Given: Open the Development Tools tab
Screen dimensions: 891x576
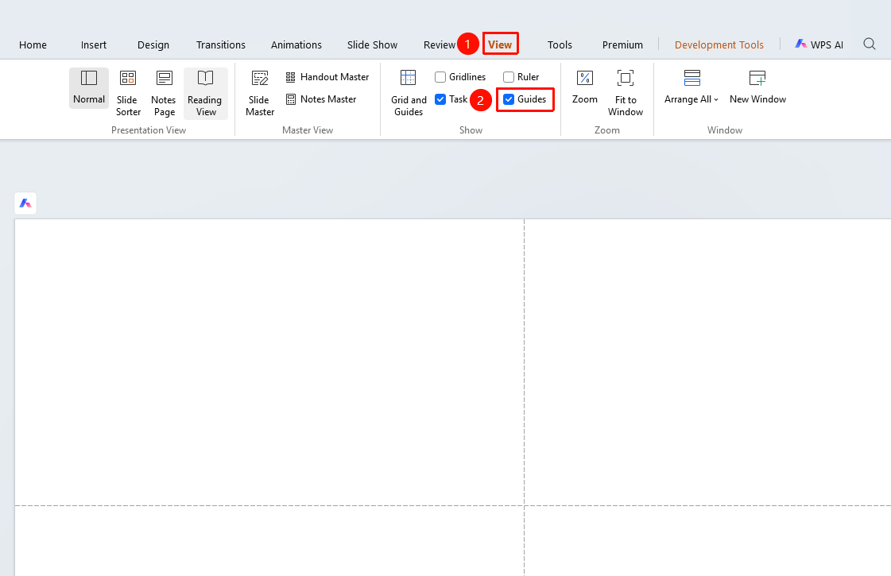Looking at the screenshot, I should [x=719, y=44].
